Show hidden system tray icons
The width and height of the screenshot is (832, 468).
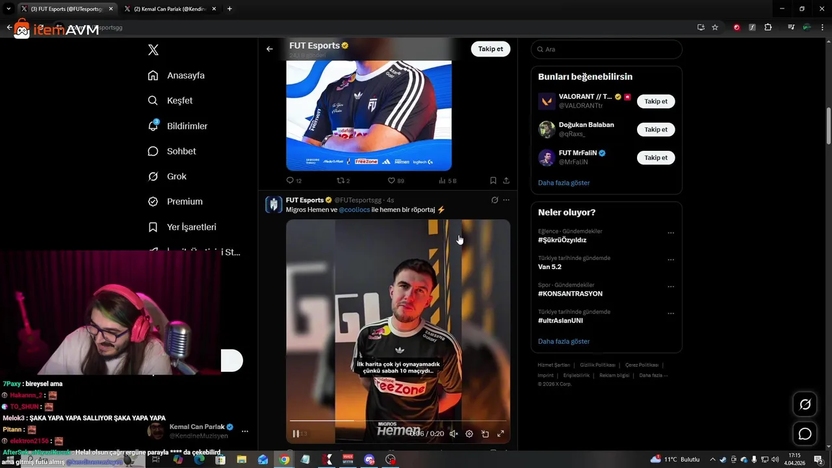click(x=712, y=460)
